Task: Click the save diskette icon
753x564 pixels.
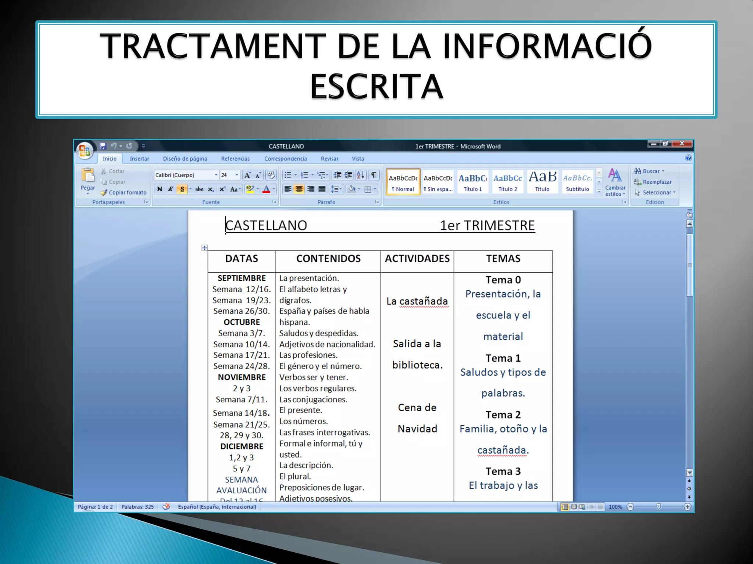Action: [x=103, y=146]
